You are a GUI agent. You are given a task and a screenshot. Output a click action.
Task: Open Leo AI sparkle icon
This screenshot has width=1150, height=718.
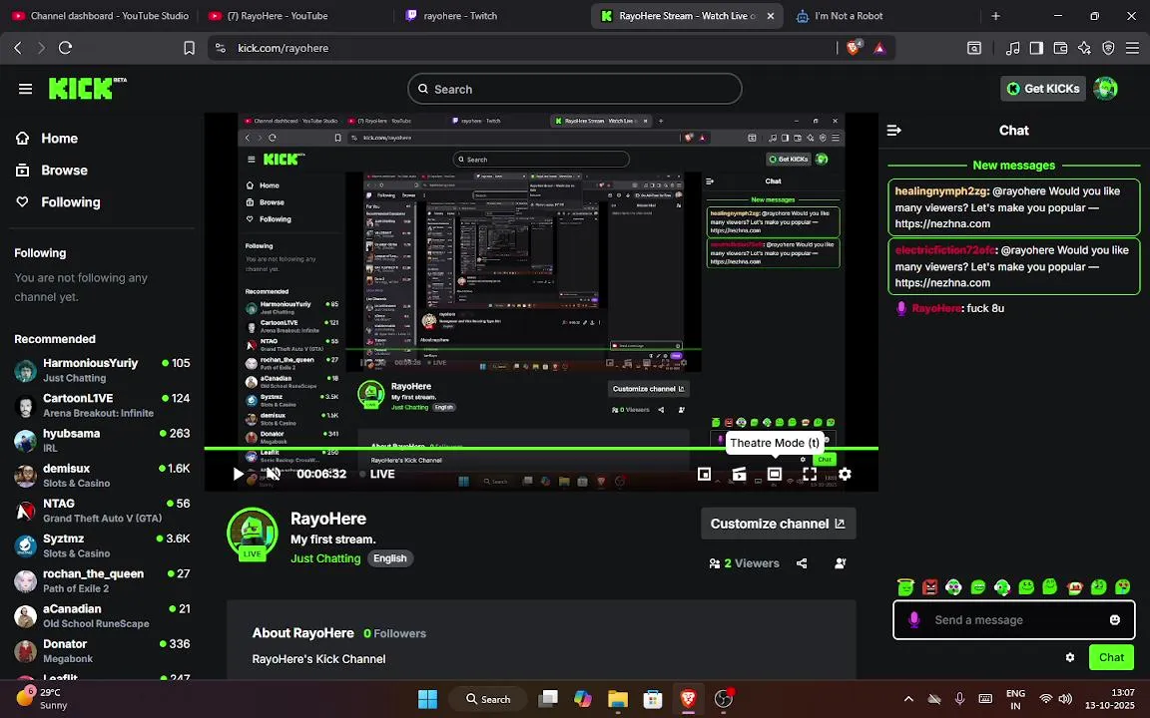point(1085,48)
